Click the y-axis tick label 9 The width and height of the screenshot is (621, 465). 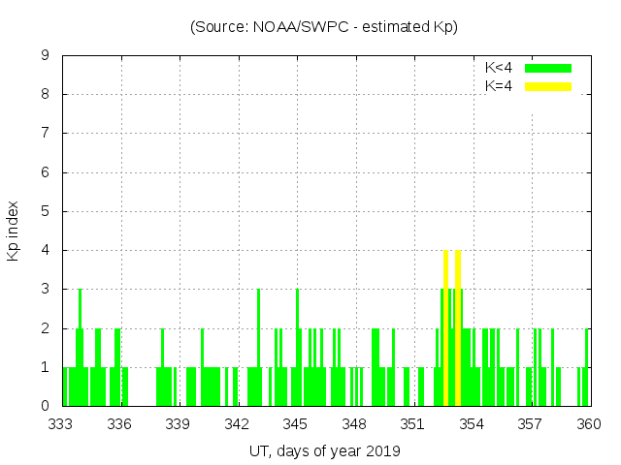click(46, 55)
